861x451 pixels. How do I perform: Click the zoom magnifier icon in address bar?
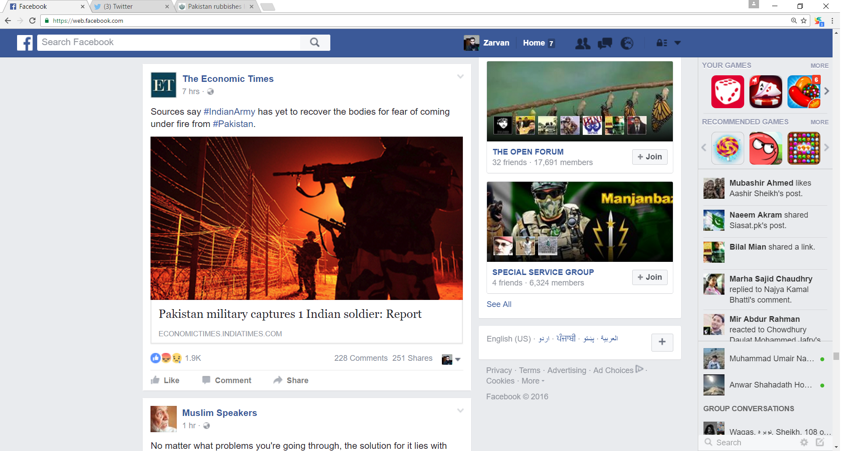[794, 21]
